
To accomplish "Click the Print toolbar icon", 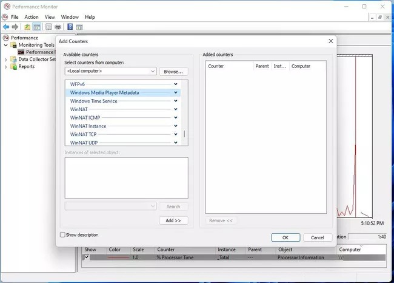I will point(58,27).
